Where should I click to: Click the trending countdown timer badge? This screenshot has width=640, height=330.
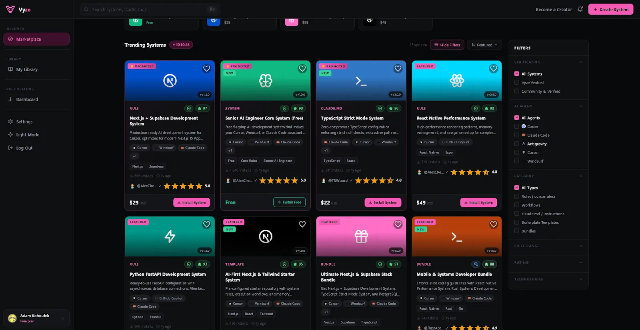(x=181, y=45)
